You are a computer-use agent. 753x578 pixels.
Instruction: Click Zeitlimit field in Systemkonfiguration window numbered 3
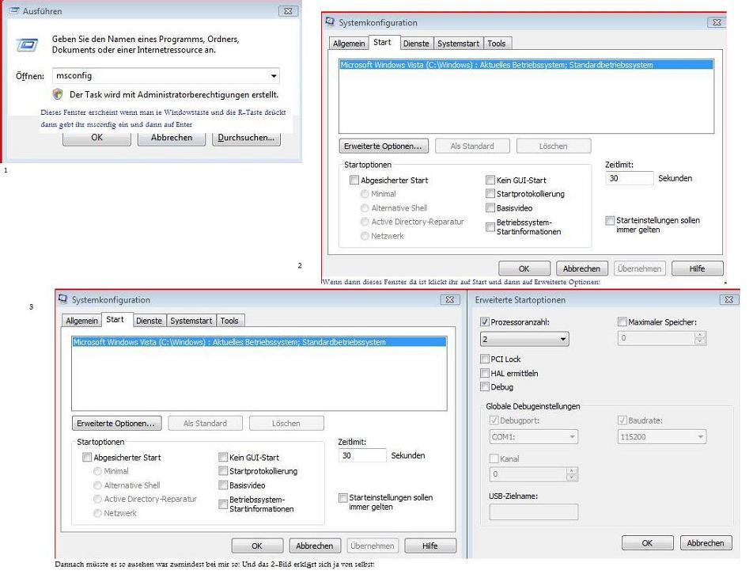(362, 455)
